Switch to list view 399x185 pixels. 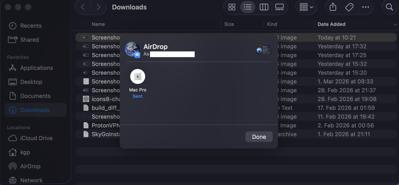point(248,7)
